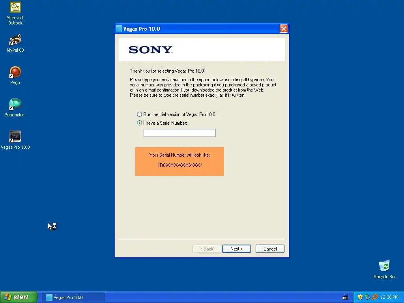This screenshot has height=303, width=404.
Task: Click 'Your Serial Number will look like:' text
Action: 180,155
